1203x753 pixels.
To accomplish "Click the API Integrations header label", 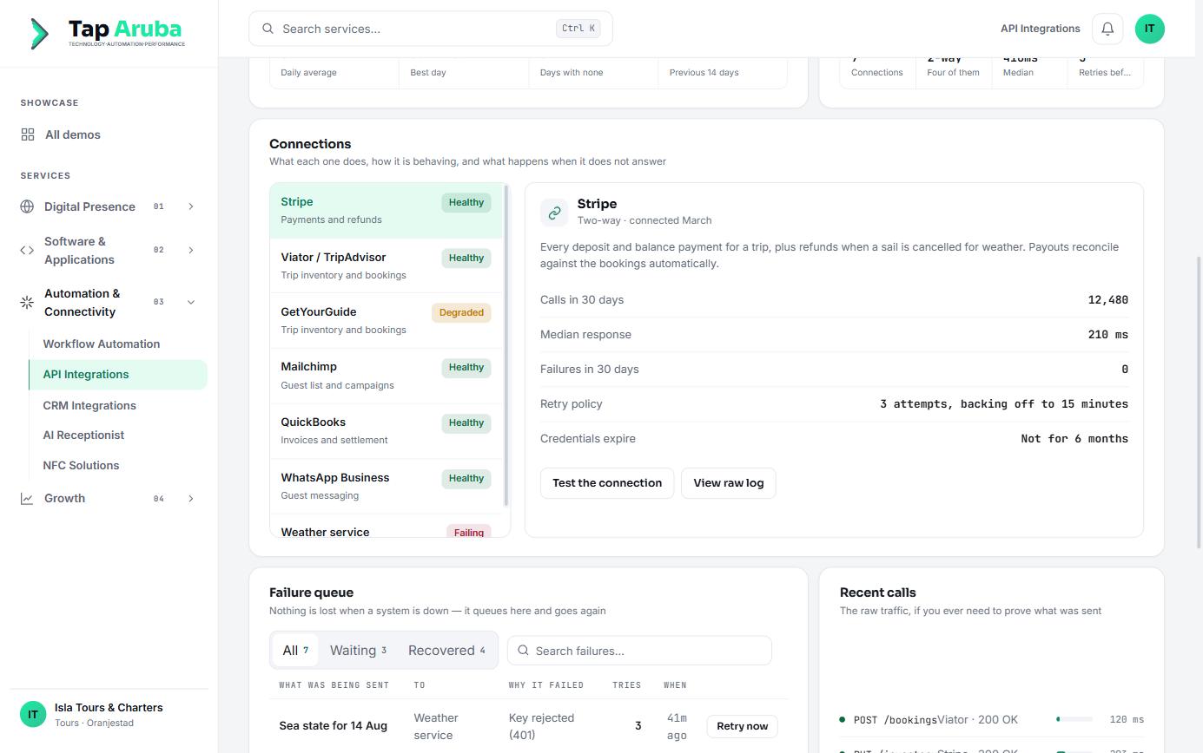I will (1041, 29).
